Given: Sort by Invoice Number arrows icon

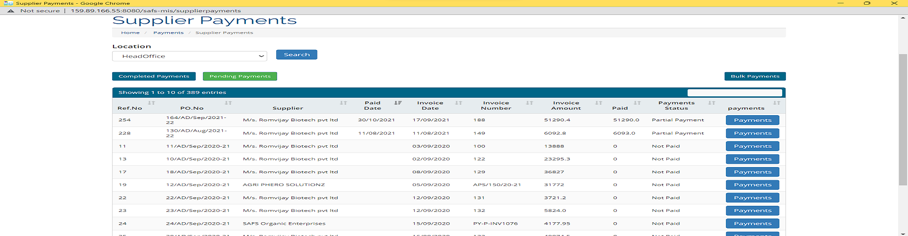Looking at the screenshot, I should 529,103.
